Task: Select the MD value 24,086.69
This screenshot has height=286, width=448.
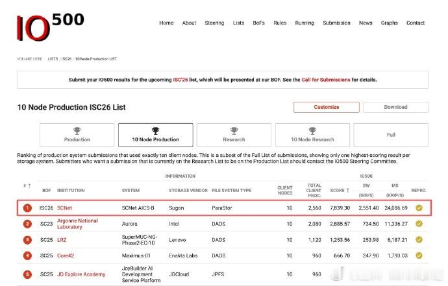Action: pos(396,208)
